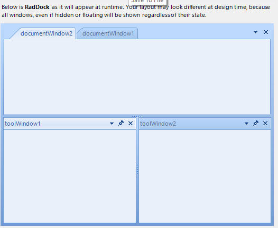Click the toolWindow1 title bar caption

23,124
